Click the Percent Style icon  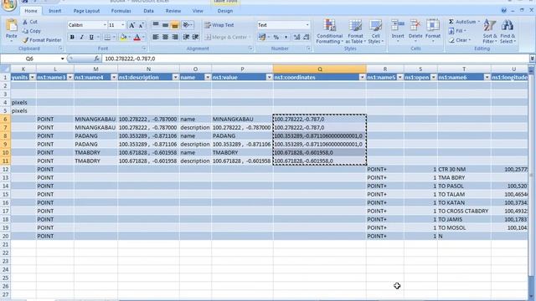click(x=276, y=37)
